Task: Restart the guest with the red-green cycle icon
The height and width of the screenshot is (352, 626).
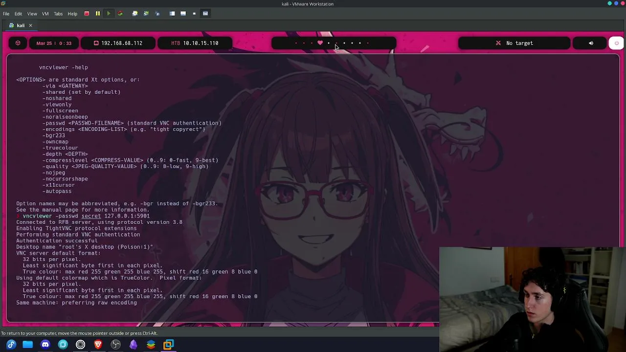Action: click(120, 14)
